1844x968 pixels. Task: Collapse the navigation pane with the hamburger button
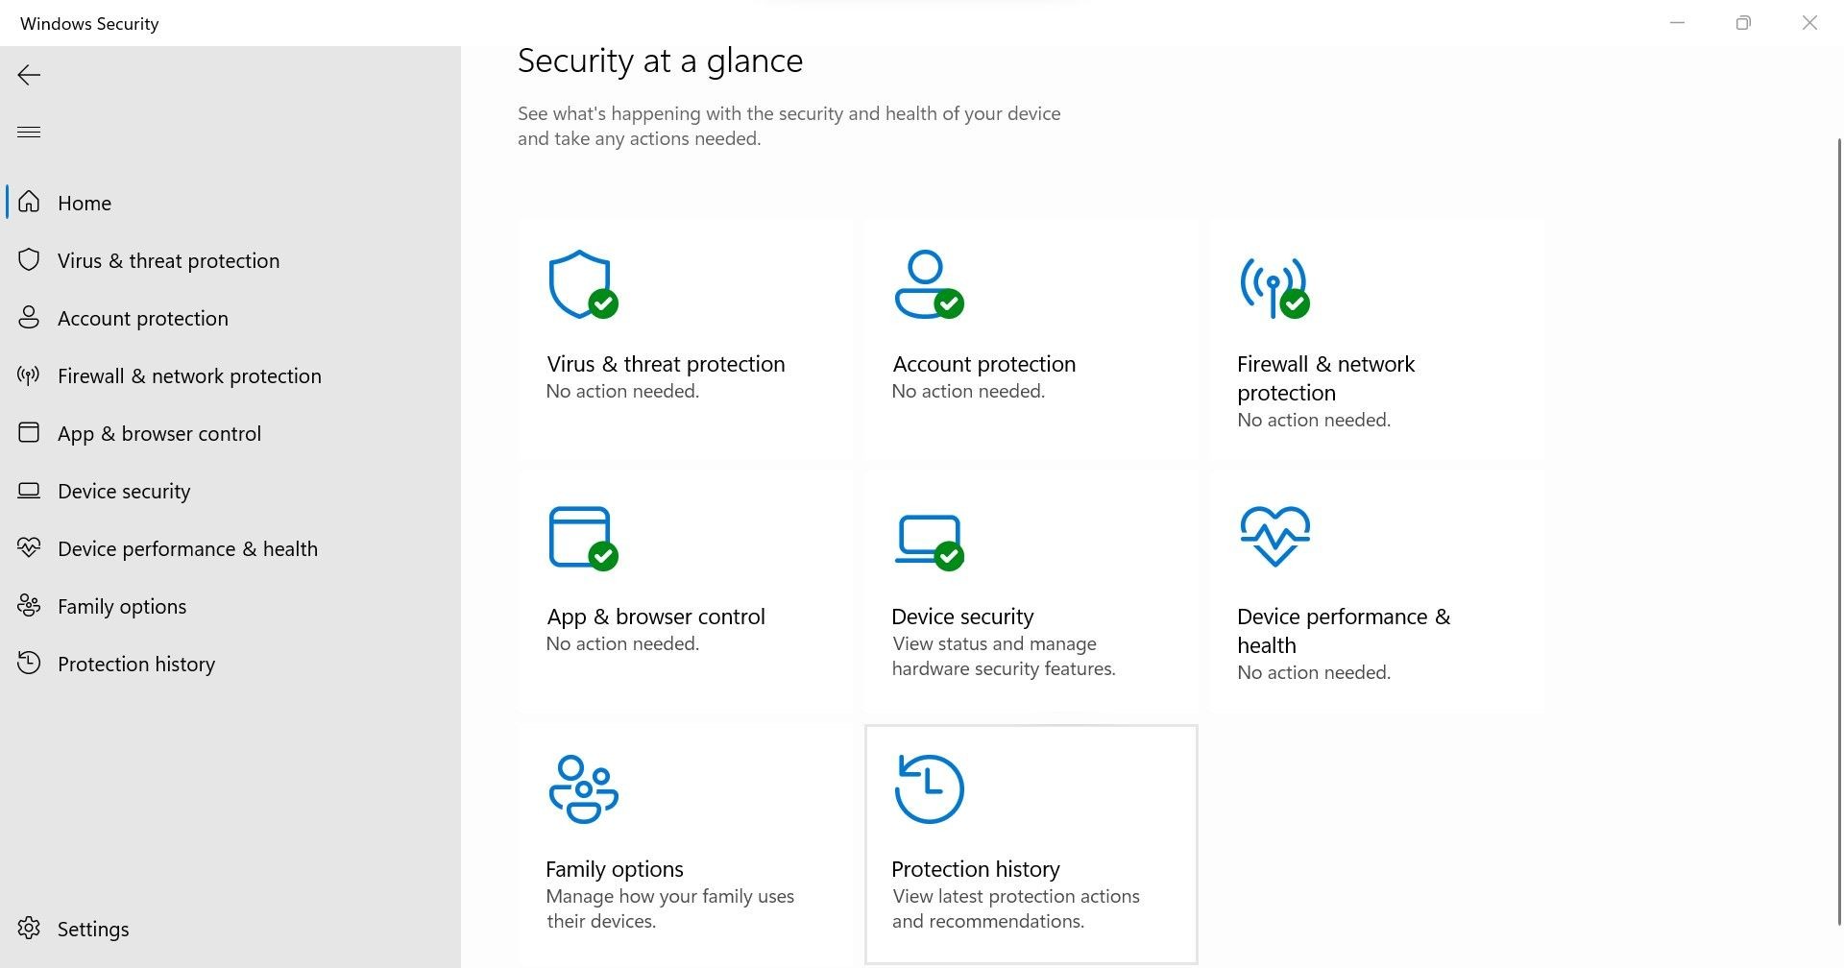pyautogui.click(x=29, y=132)
